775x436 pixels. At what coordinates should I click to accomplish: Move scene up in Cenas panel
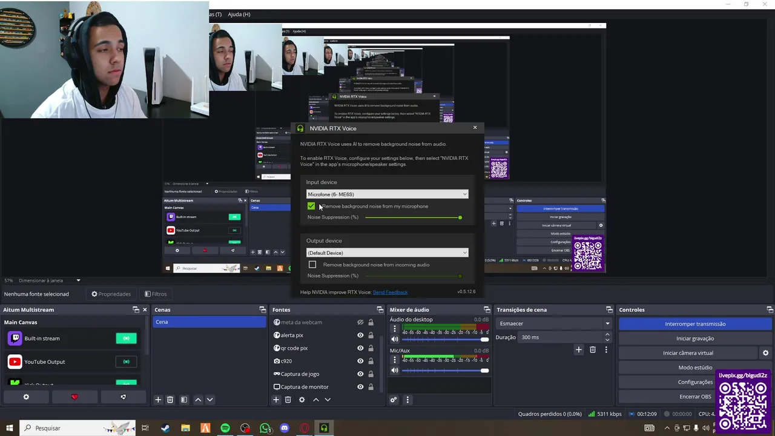point(198,400)
